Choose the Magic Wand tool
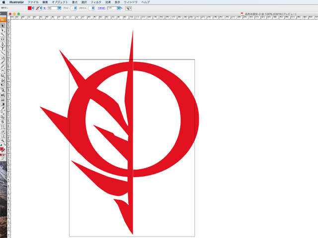This screenshot has height=238, width=318. click(2, 34)
